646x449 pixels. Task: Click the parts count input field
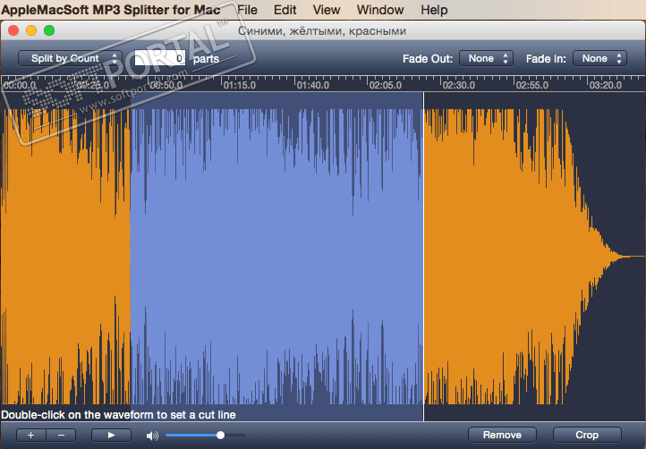pyautogui.click(x=160, y=58)
